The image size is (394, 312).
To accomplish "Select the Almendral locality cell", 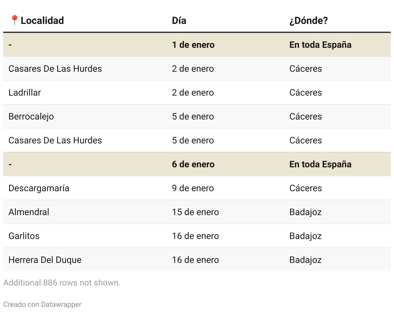I will pyautogui.click(x=29, y=212).
